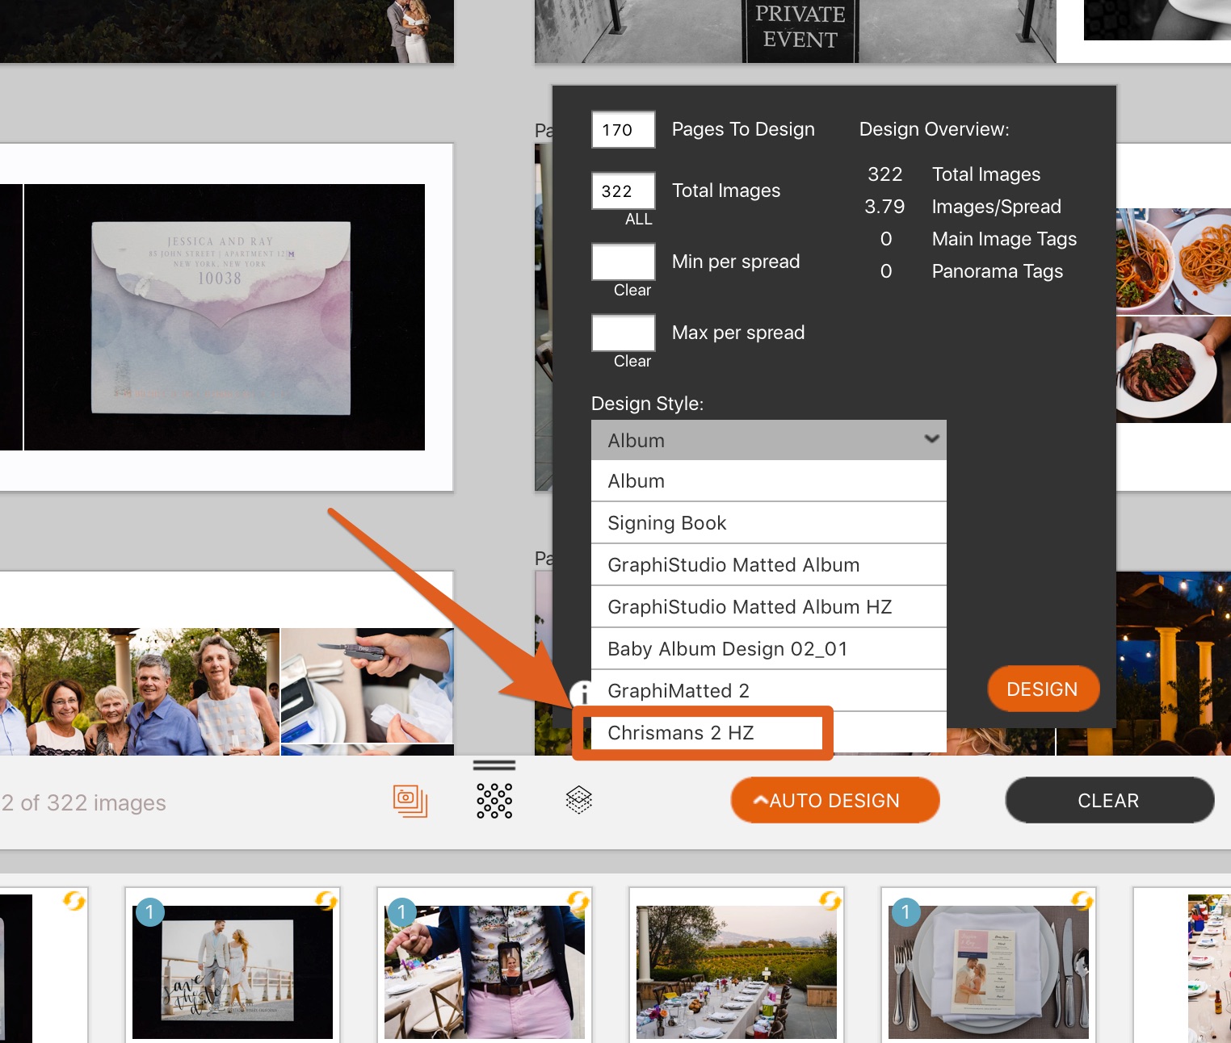Choose Signing Book design style

coord(768,523)
